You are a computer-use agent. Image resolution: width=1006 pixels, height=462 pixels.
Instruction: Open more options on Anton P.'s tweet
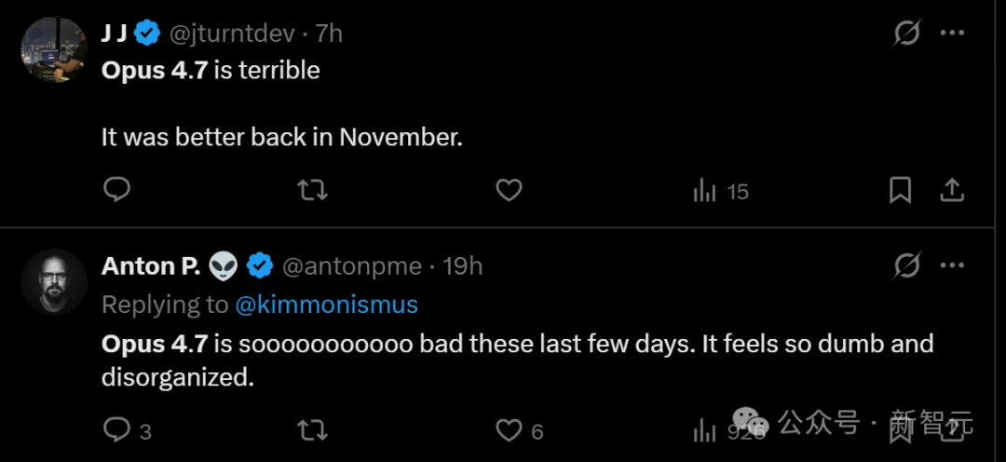[951, 266]
